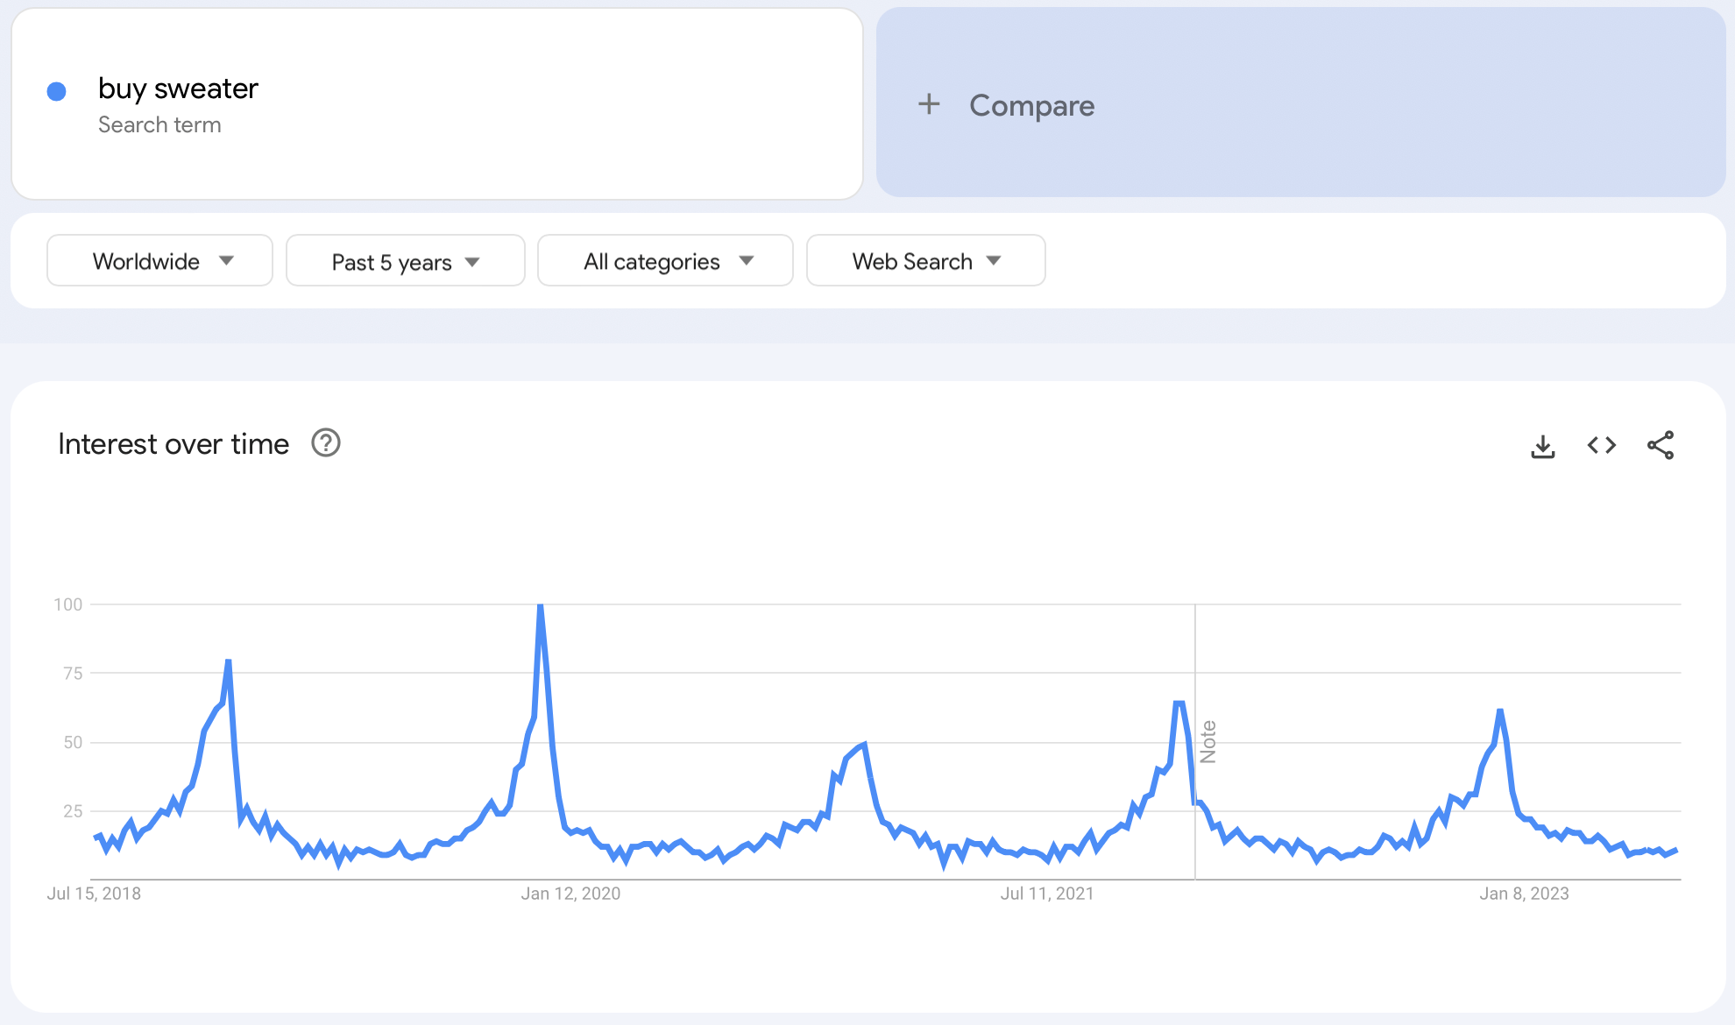
Task: Click the Jan 12, 2020 axis label
Action: pyautogui.click(x=570, y=894)
